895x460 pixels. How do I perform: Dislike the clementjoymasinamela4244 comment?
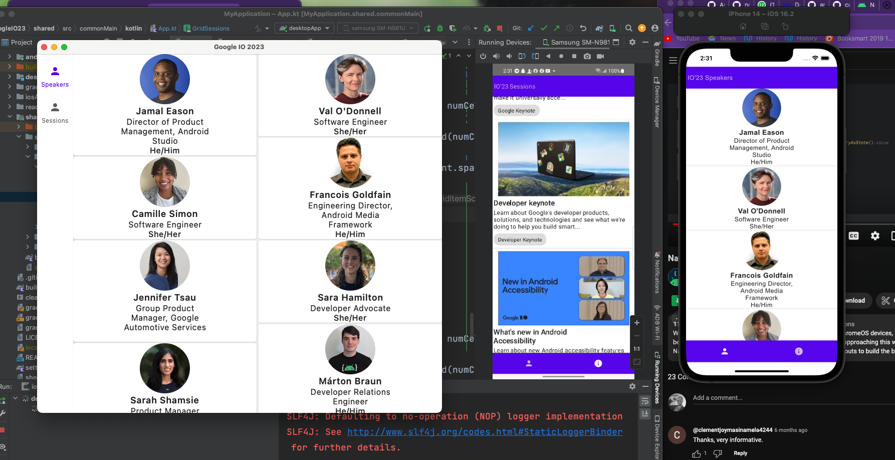pos(718,453)
